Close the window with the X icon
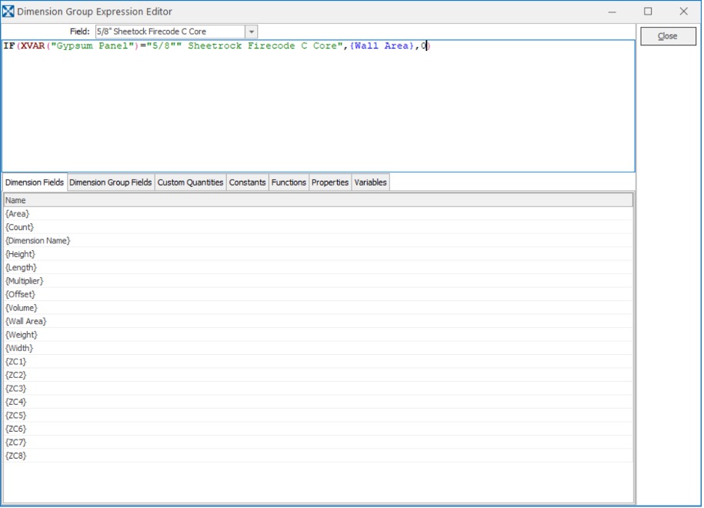Screen dimensions: 704x508 (x=683, y=12)
